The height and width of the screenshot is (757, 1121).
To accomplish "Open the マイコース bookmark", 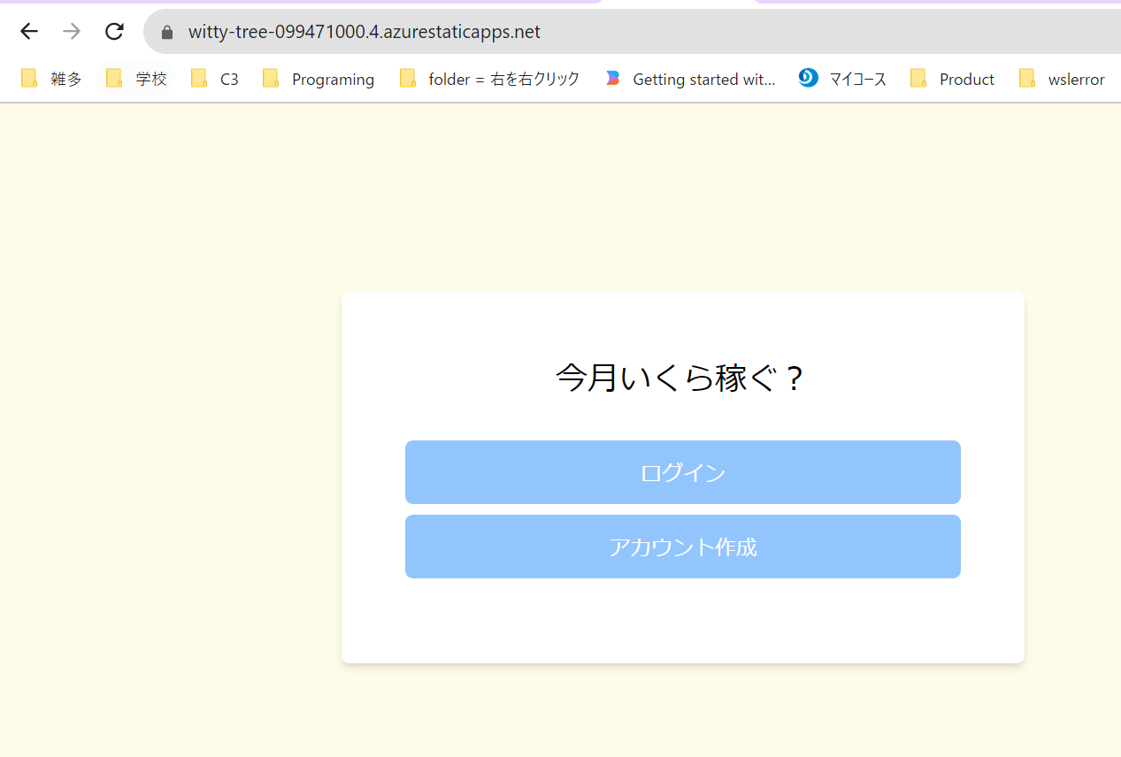I will 841,79.
